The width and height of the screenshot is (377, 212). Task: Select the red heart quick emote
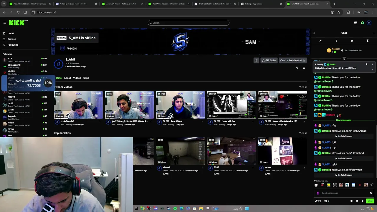click(x=360, y=185)
